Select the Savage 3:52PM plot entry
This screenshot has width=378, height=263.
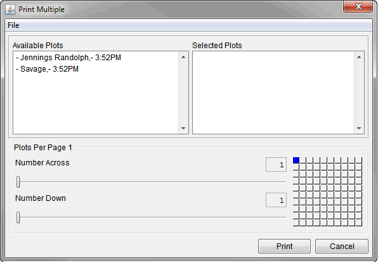tap(47, 69)
